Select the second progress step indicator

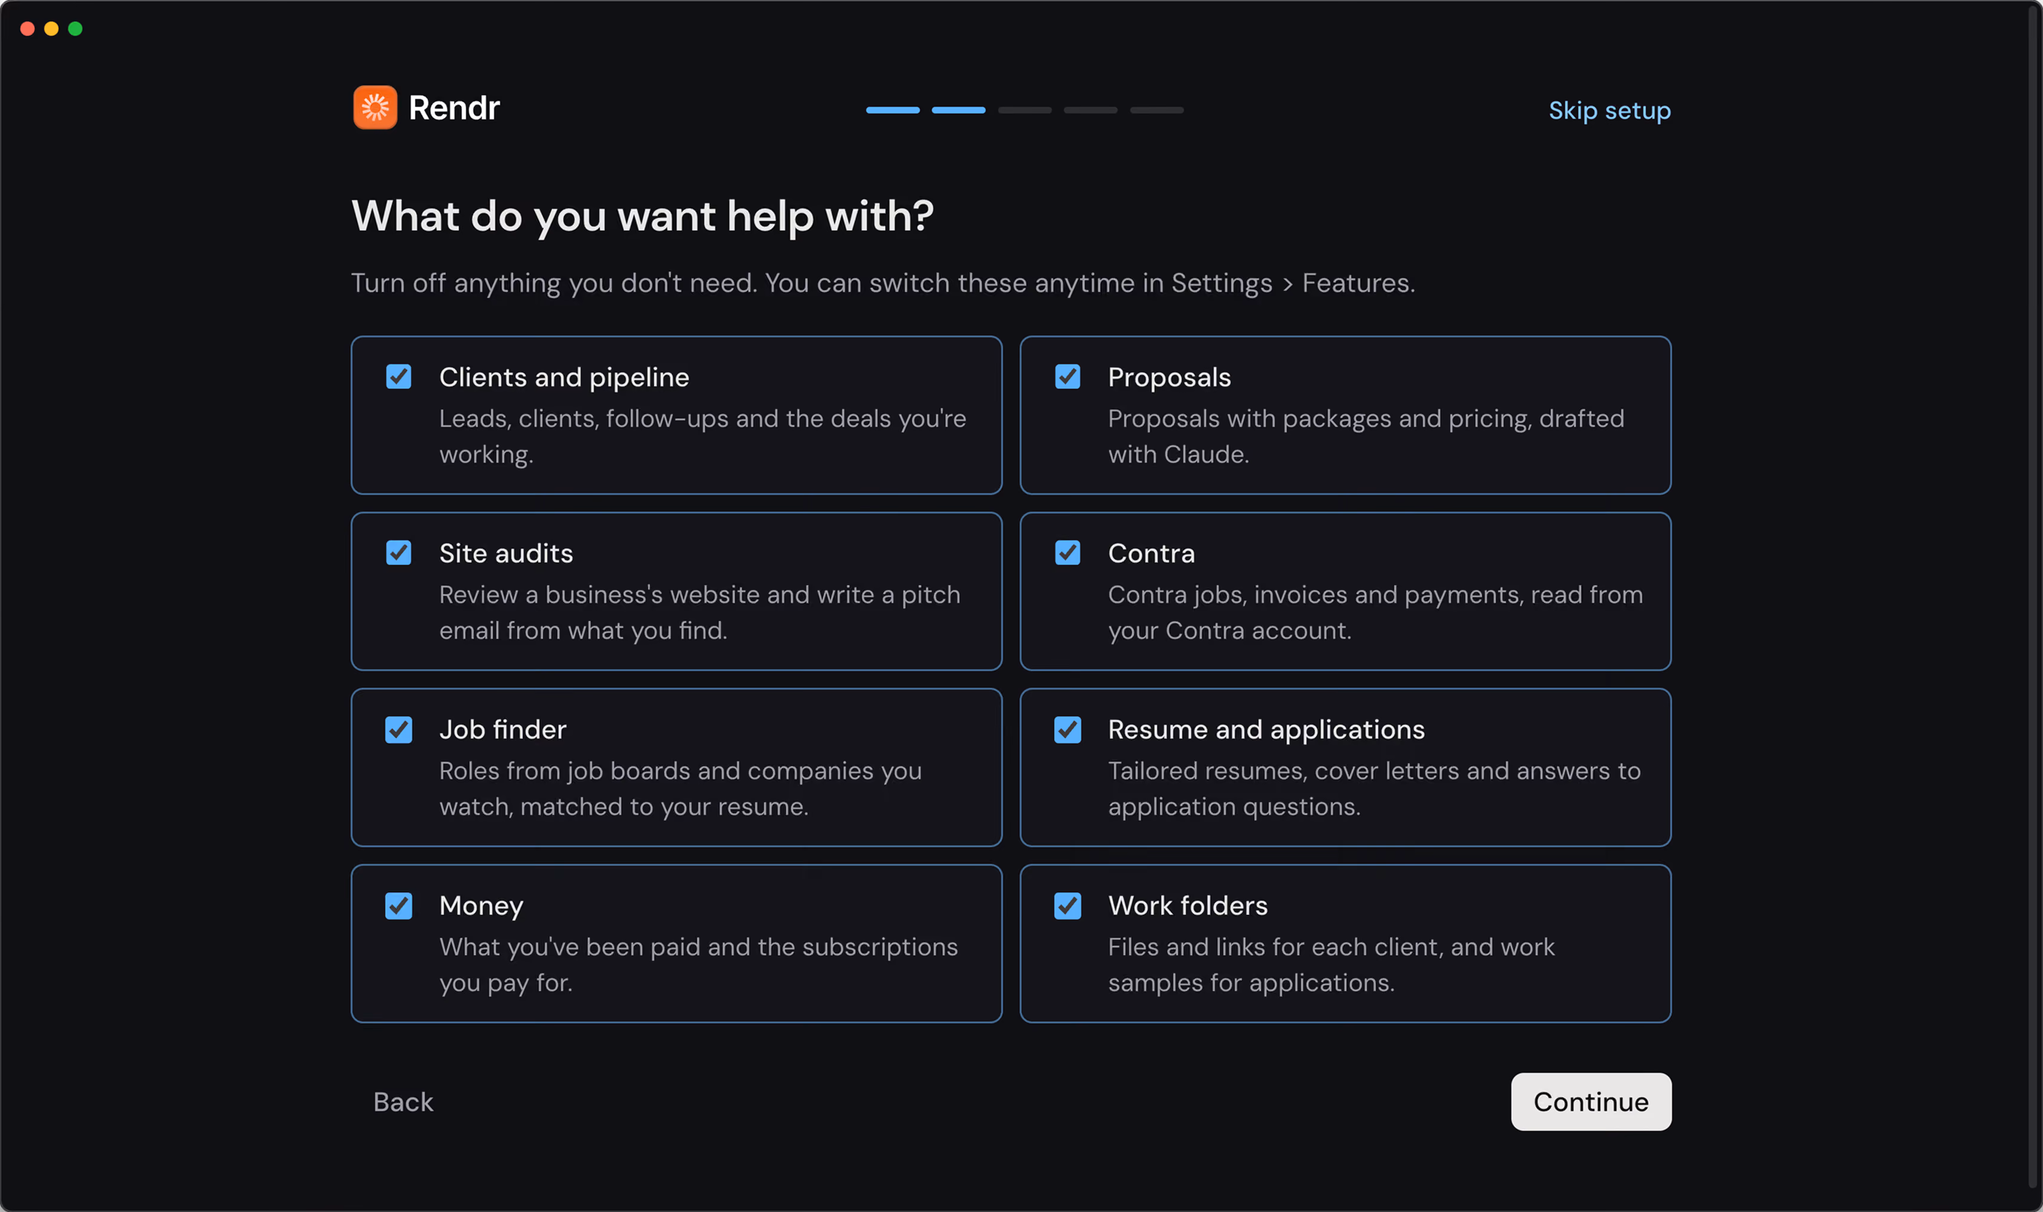959,109
